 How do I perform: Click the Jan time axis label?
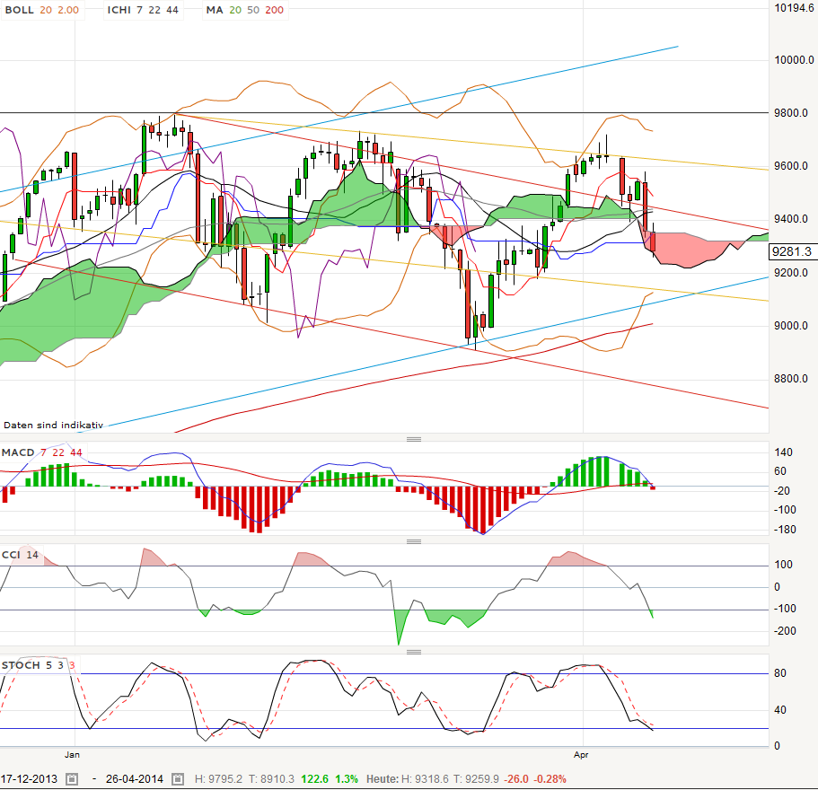72,755
